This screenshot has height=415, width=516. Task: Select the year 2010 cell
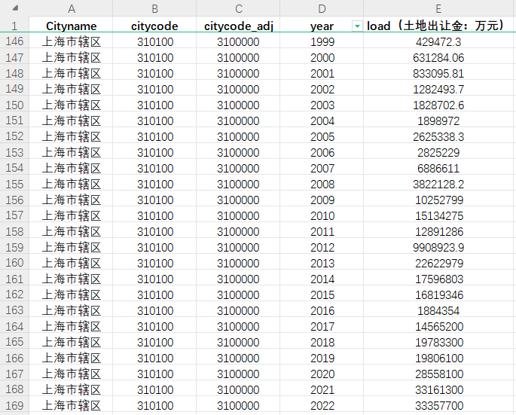pos(322,215)
